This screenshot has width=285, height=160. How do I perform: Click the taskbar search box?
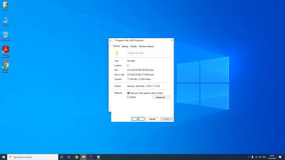click(x=33, y=157)
